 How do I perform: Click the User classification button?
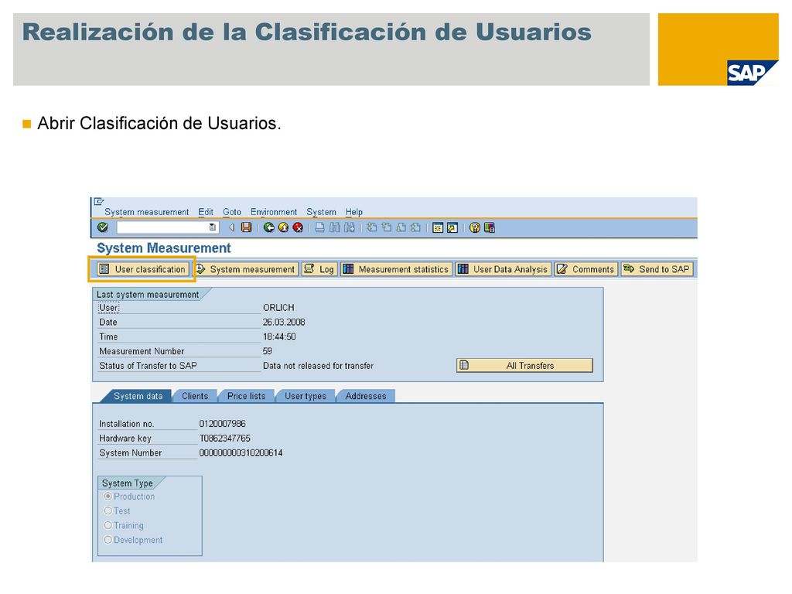[x=142, y=269]
